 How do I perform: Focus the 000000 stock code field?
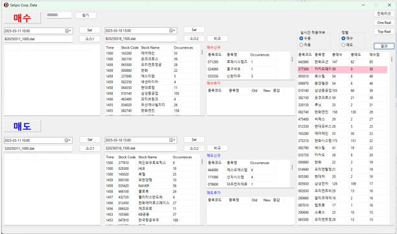(59, 15)
